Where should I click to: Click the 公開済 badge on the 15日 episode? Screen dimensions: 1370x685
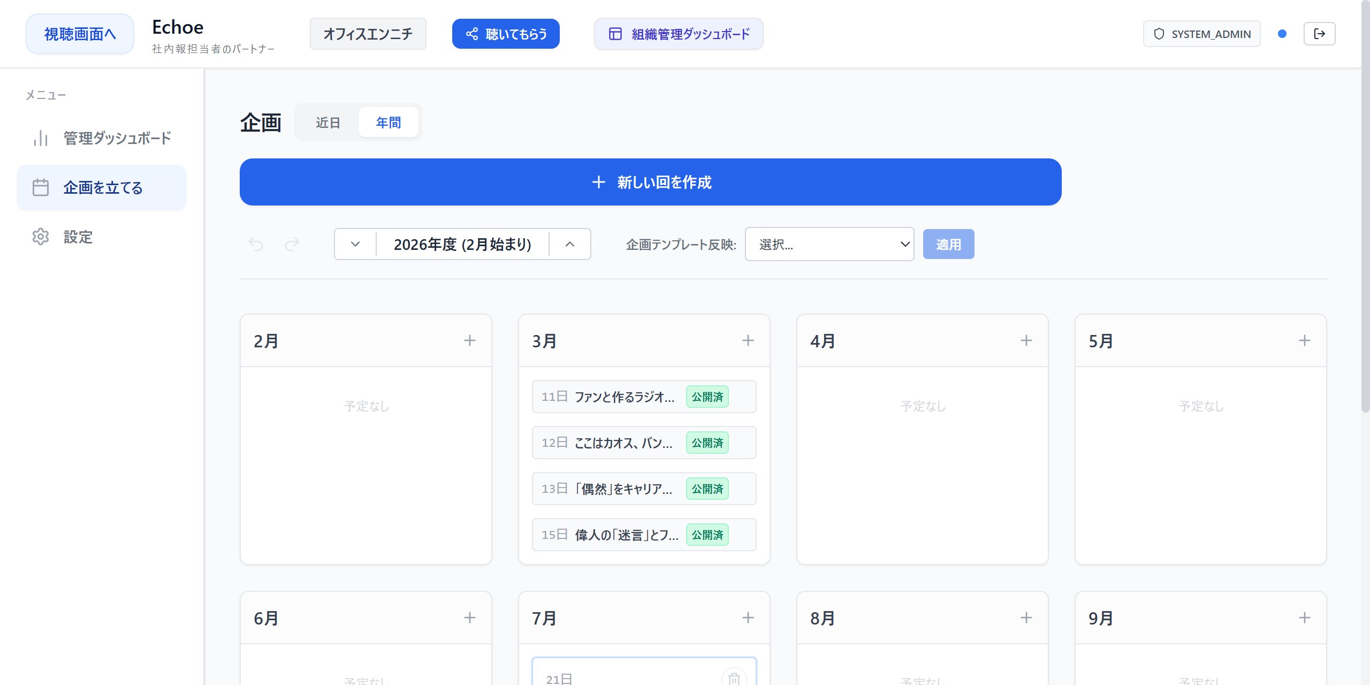click(x=707, y=535)
